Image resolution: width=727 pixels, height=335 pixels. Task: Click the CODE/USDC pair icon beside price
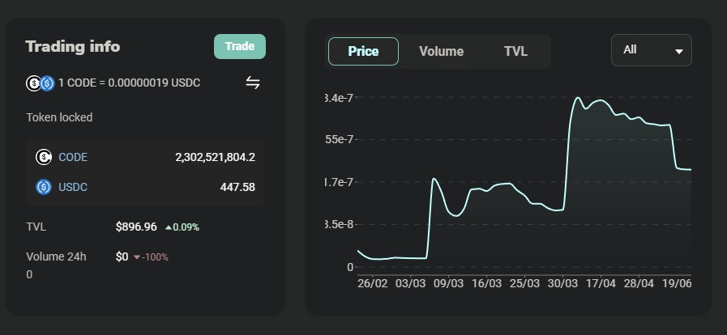[x=40, y=83]
